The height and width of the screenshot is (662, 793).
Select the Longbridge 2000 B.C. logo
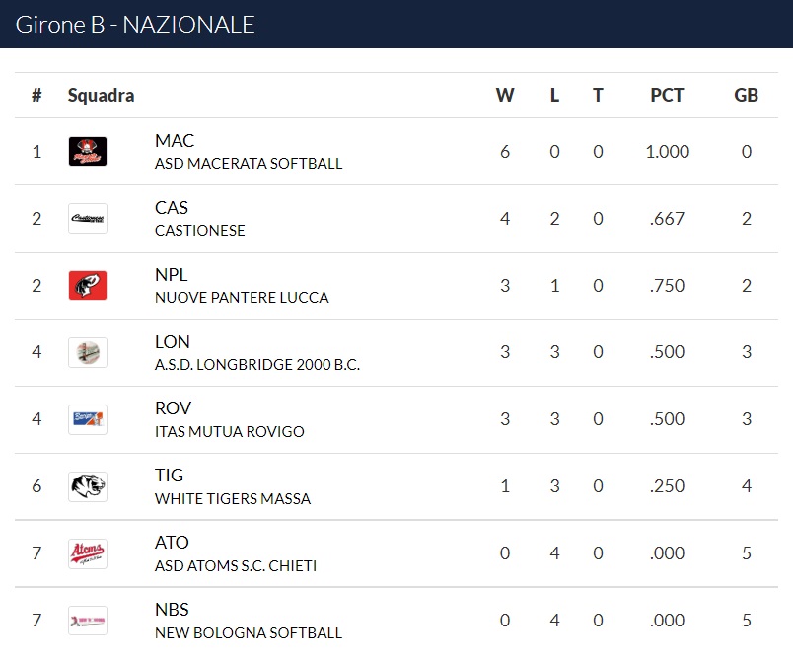pyautogui.click(x=88, y=352)
